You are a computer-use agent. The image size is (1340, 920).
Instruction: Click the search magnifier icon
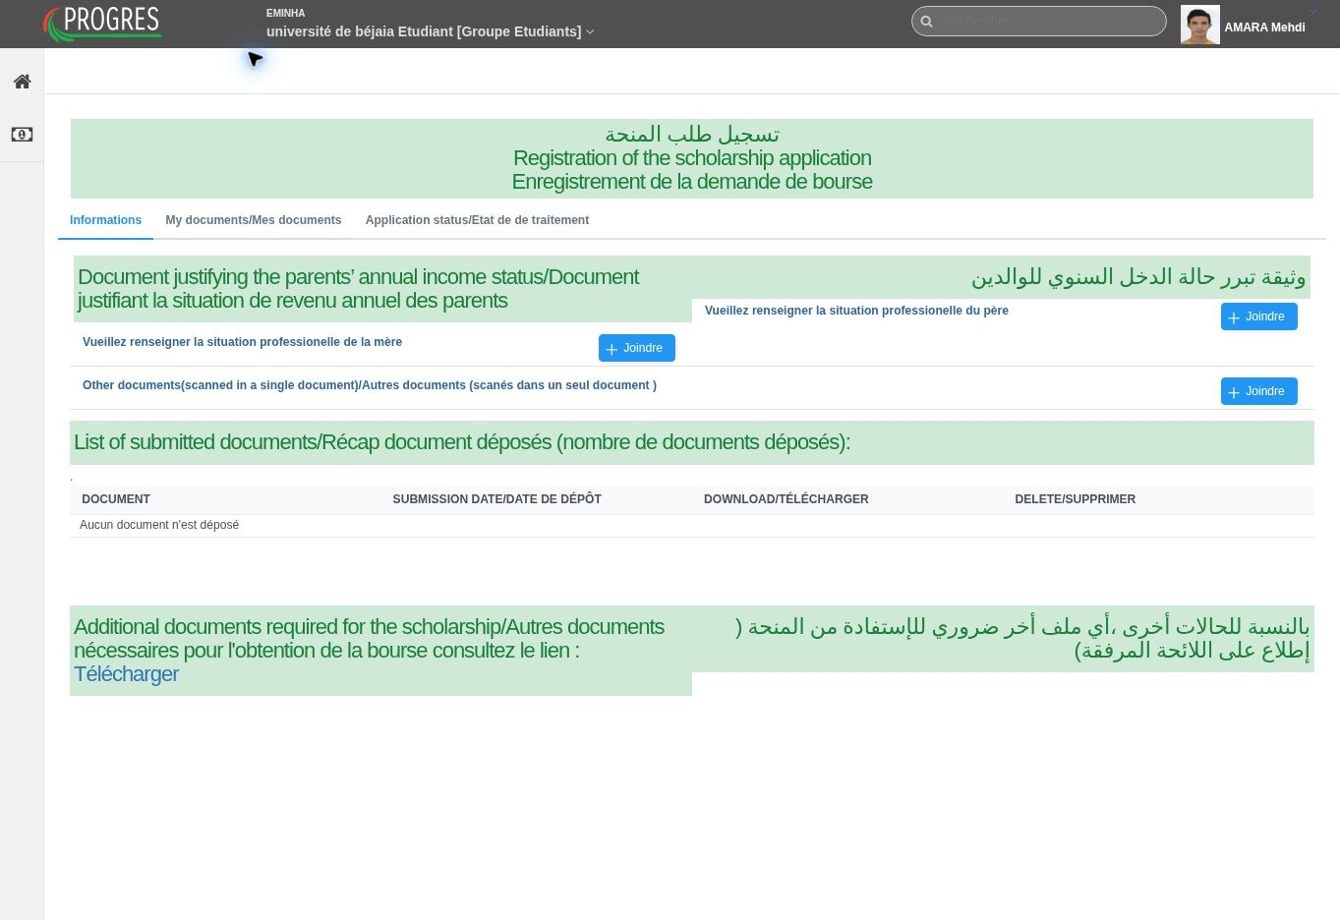(x=926, y=21)
